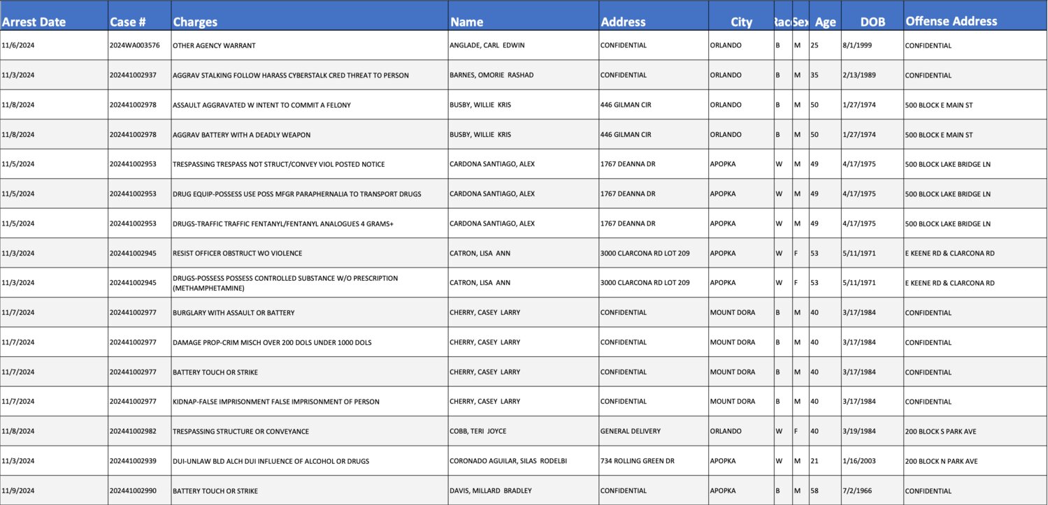Select case number 202441002937
Viewport: 1048px width, 505px height.
[x=139, y=75]
